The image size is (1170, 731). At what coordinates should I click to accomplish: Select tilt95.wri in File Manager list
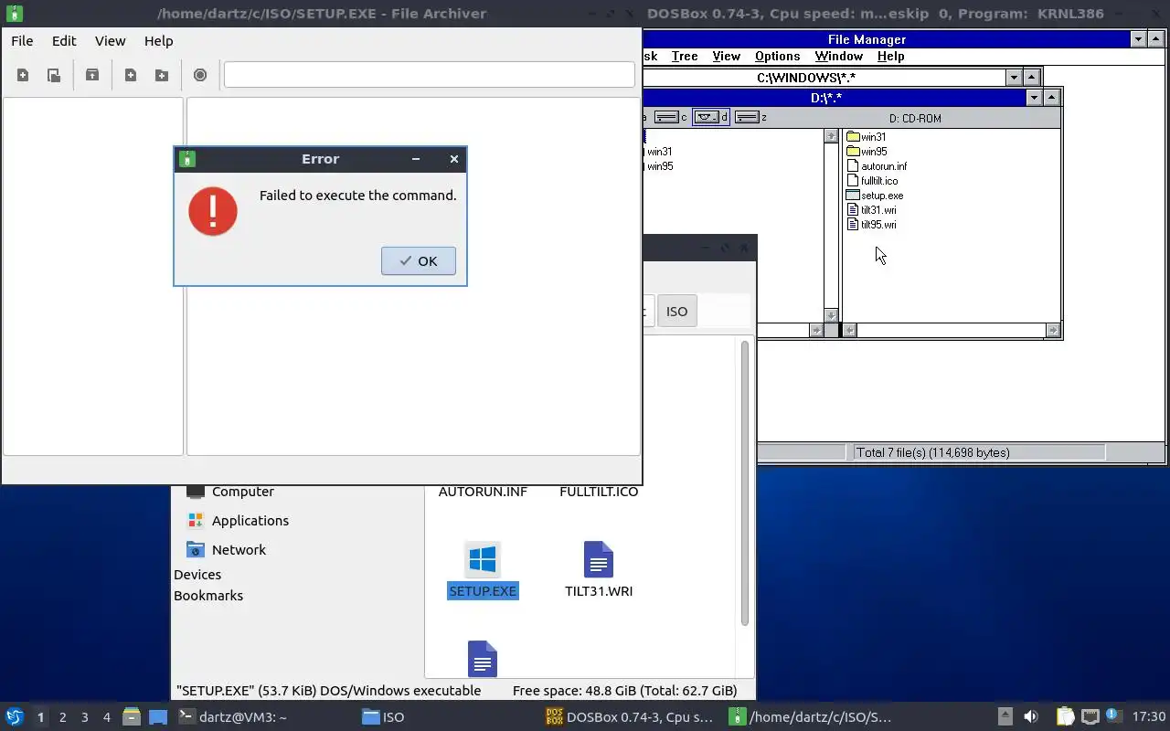(x=871, y=225)
